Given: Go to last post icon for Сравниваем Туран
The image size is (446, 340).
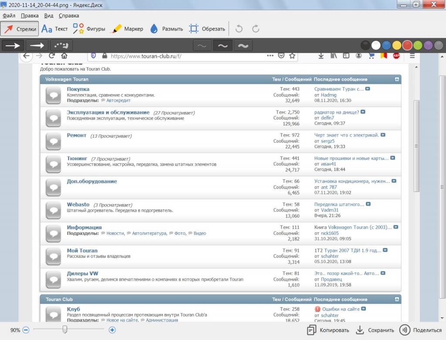Looking at the screenshot, I should (368, 89).
